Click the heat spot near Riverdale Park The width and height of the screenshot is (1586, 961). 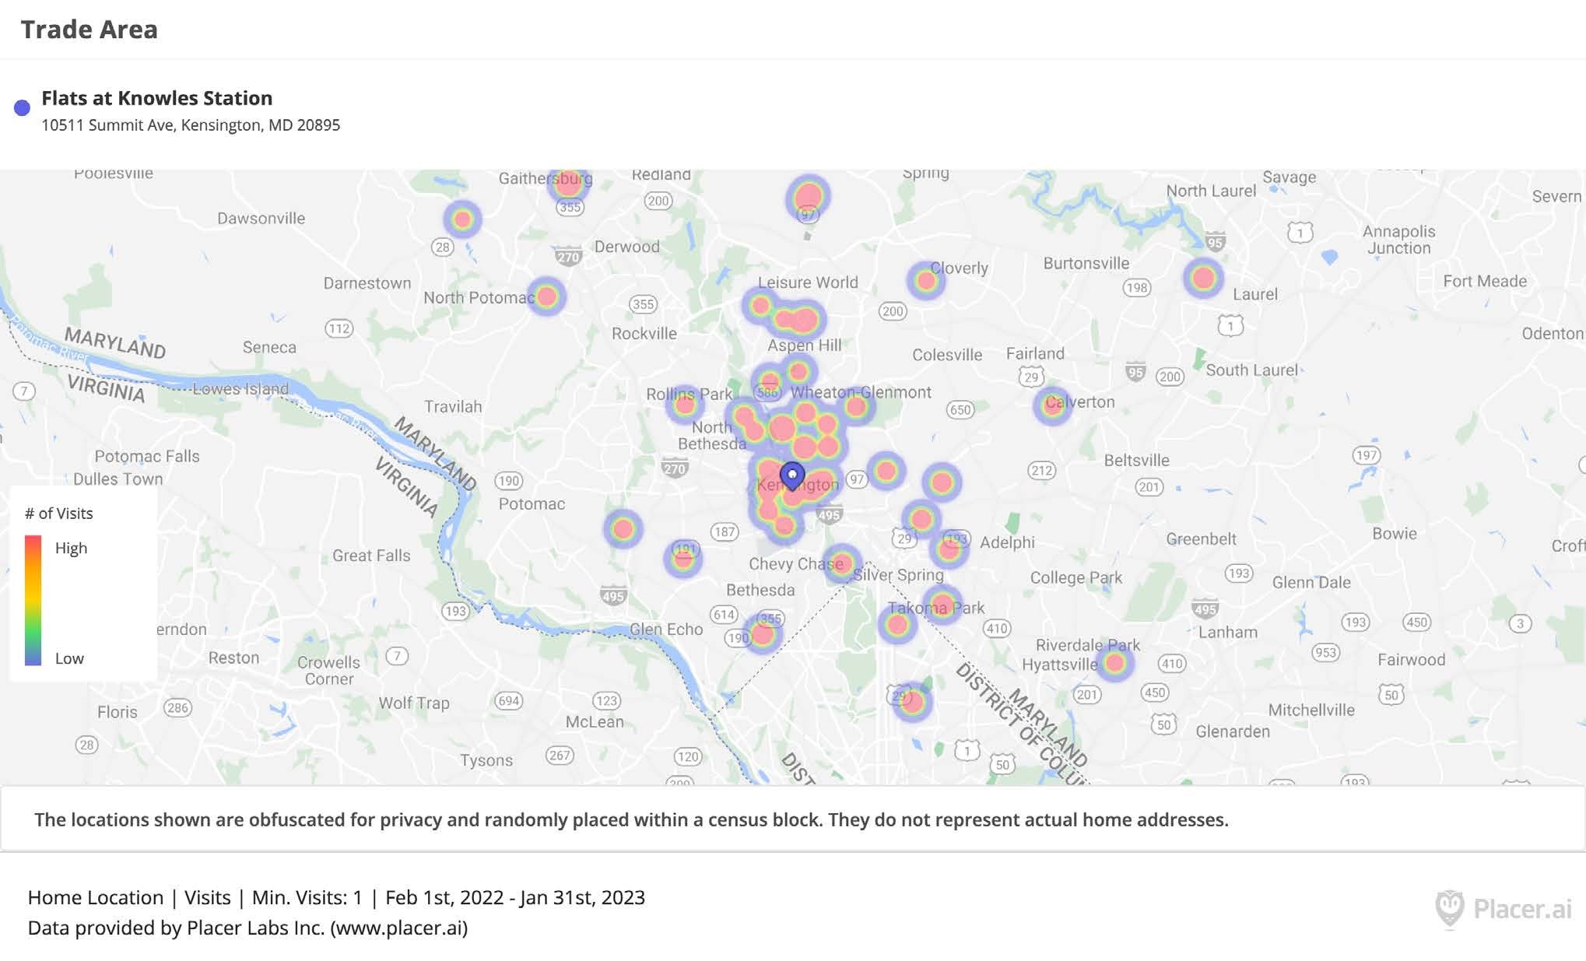[1114, 663]
